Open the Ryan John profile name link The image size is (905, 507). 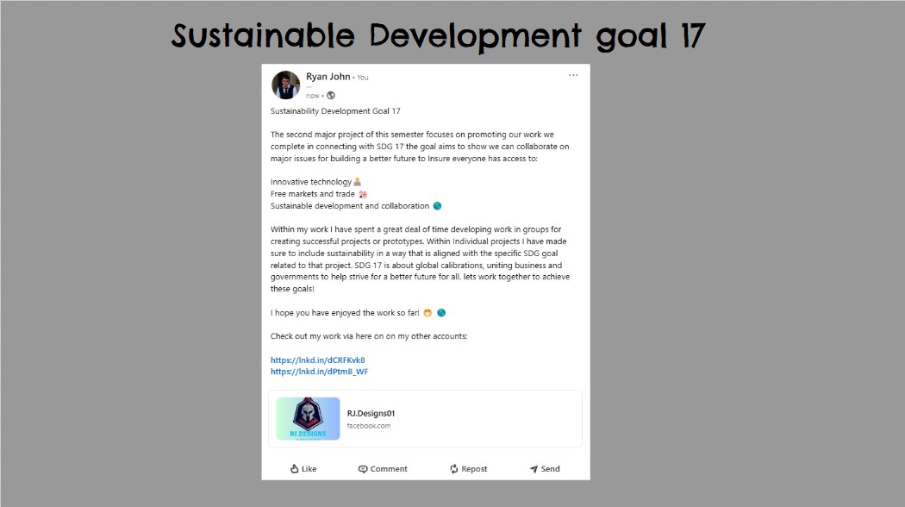[328, 77]
